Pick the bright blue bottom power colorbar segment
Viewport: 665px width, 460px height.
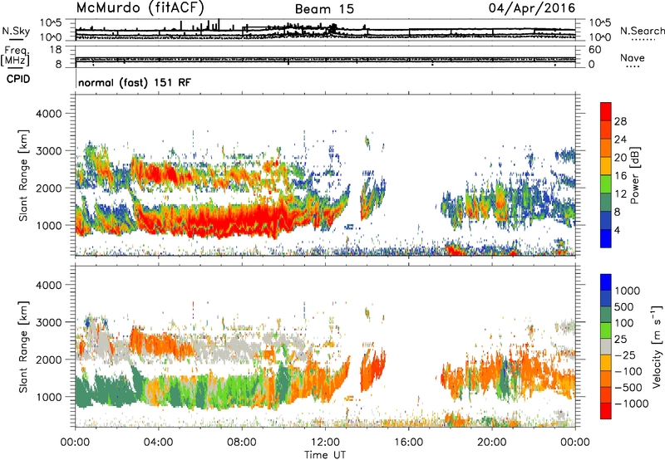click(606, 238)
